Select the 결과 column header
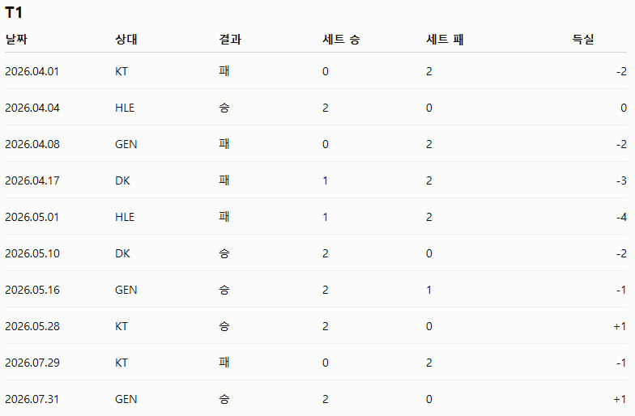Screen dimensions: 635x416 (230, 39)
